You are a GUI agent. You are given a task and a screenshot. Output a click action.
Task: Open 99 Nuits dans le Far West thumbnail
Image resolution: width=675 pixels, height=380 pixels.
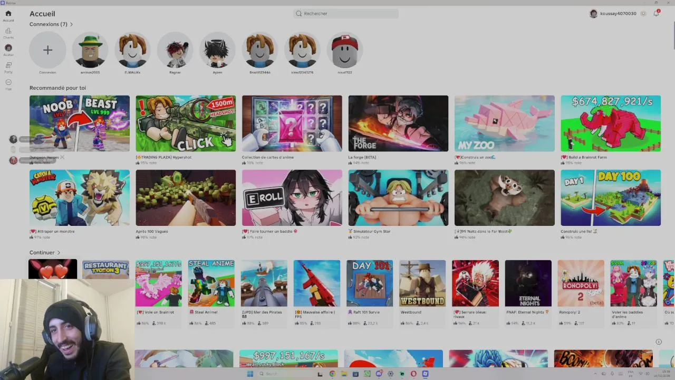(505, 198)
